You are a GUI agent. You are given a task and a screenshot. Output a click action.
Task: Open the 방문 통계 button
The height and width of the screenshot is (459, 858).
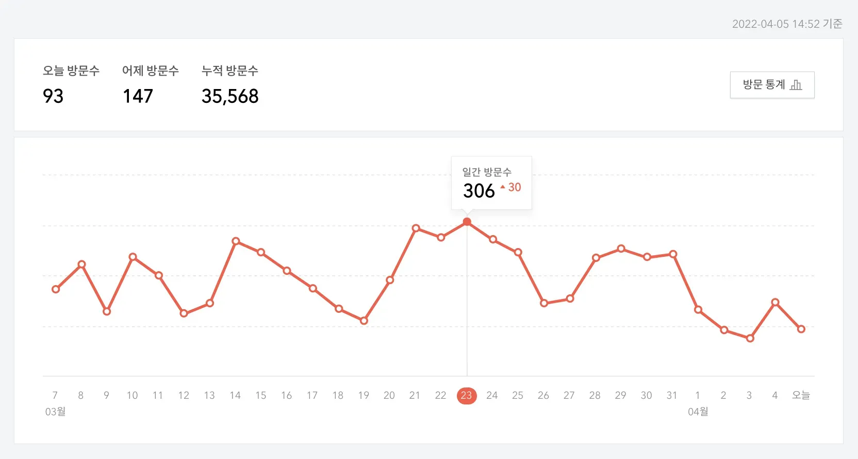pyautogui.click(x=771, y=85)
